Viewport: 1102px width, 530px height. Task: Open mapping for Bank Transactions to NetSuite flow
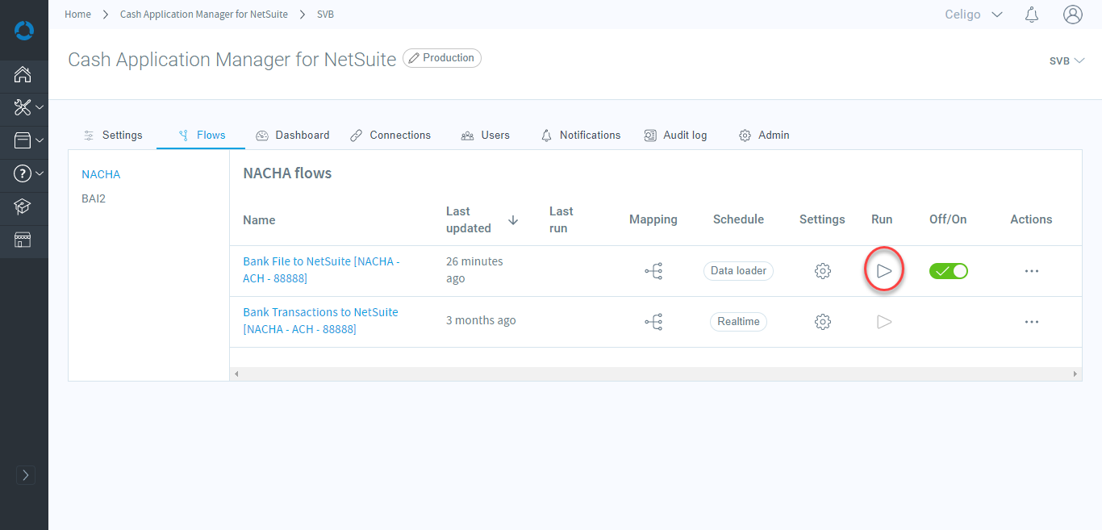point(653,322)
